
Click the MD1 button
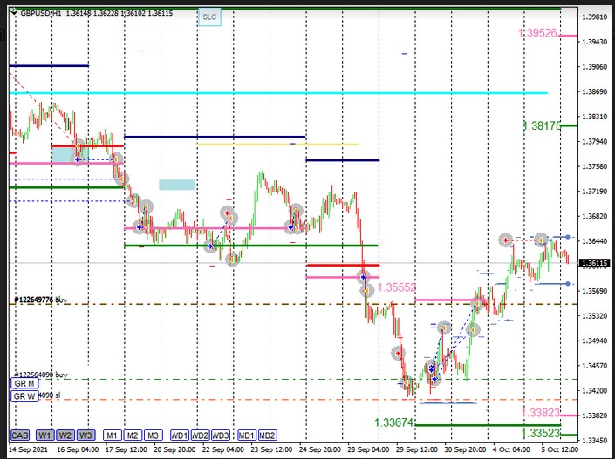(247, 435)
